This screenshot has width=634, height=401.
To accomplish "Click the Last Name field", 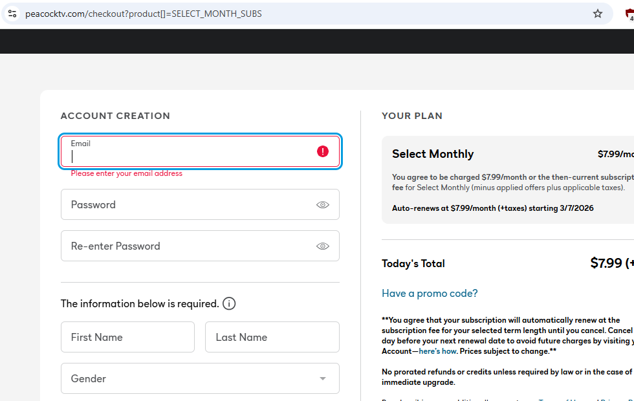I will click(272, 337).
